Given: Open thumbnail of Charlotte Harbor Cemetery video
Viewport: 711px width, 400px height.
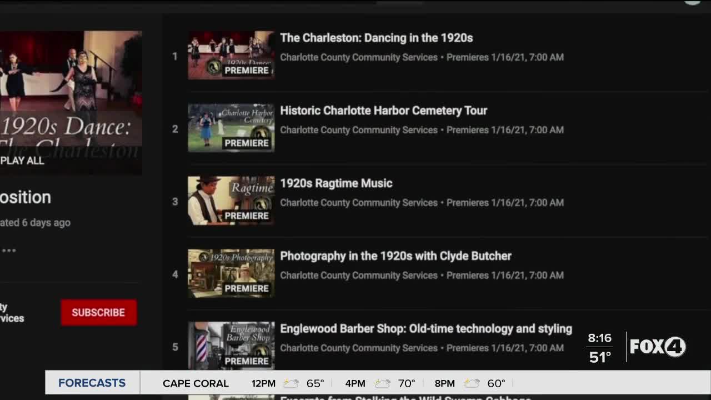Looking at the screenshot, I should pyautogui.click(x=231, y=128).
